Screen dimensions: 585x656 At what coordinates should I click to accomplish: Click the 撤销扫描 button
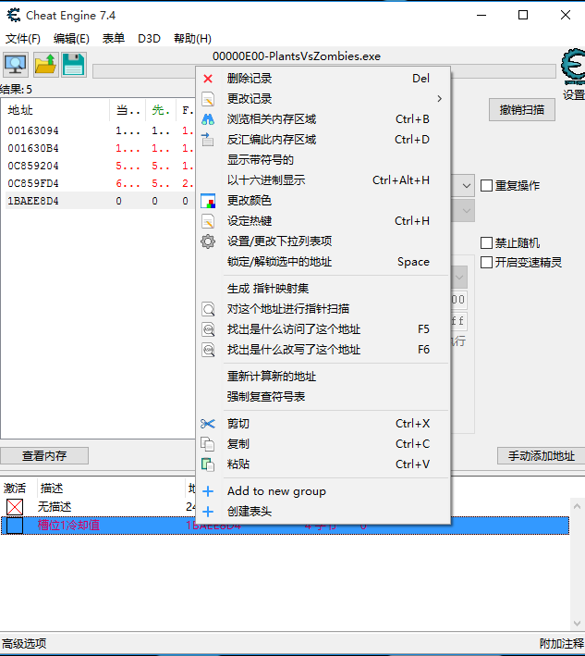point(522,110)
